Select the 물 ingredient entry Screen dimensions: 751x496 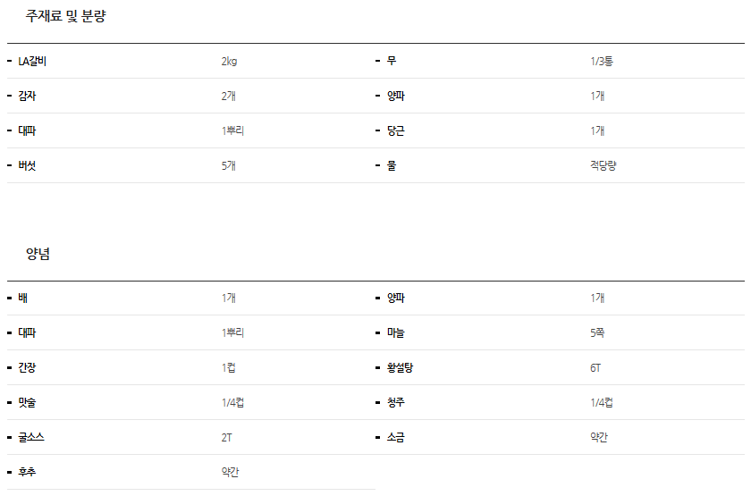[392, 165]
